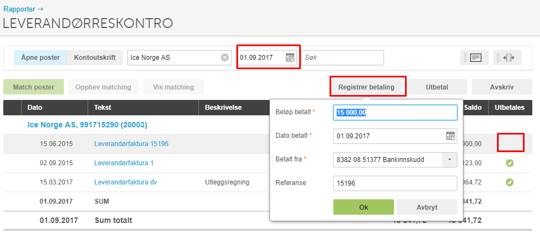The image size is (540, 235).
Task: Open calendar picker in Dato betalt field
Action: (x=451, y=136)
